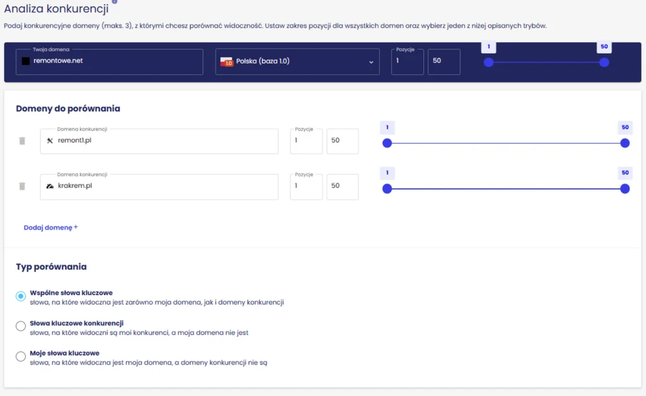Expand the country chevron arrow

click(x=371, y=62)
